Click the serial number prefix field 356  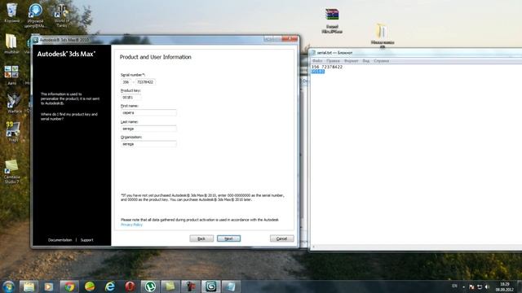coord(126,82)
